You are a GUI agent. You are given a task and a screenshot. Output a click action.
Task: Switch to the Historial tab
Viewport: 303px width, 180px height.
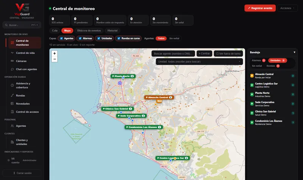[x=112, y=31]
